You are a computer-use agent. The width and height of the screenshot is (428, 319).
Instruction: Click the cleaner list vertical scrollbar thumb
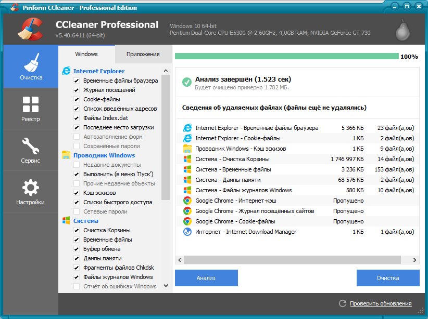click(166, 138)
